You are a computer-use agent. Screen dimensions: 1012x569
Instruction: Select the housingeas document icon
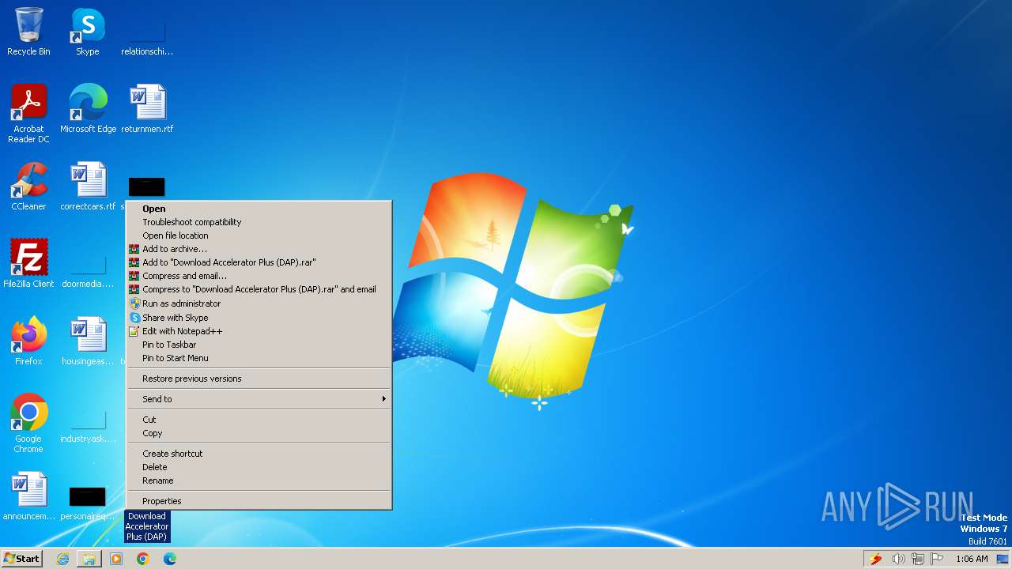(x=88, y=341)
